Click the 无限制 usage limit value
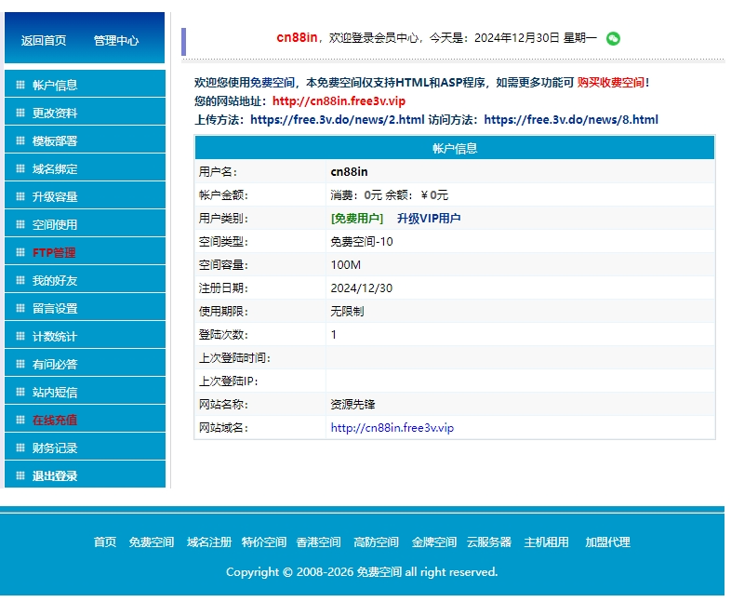Screen dimensions: 731x602 coord(347,311)
